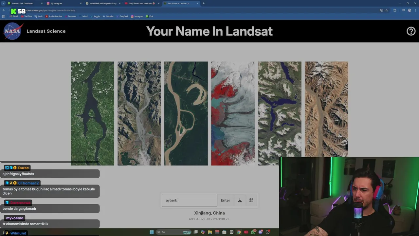Open the Kick bookmark
Viewport: 419px width, 236px height.
tap(150, 16)
